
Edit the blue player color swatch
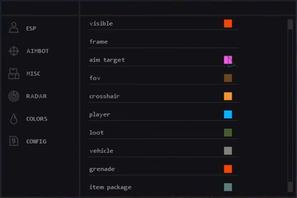pyautogui.click(x=228, y=114)
